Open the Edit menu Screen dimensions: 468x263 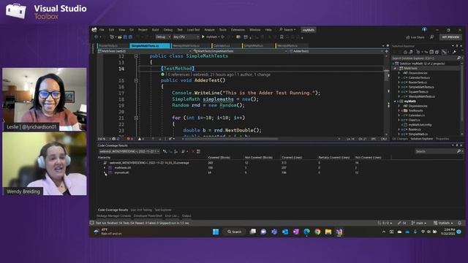pyautogui.click(x=111, y=30)
